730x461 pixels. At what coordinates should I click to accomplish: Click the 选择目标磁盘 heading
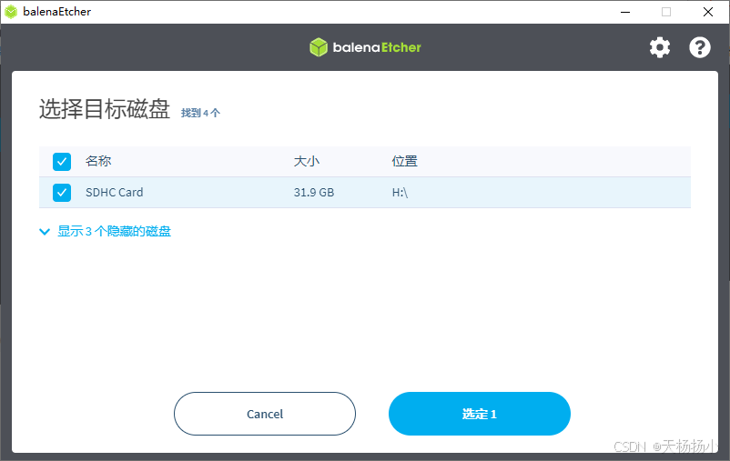click(x=105, y=109)
